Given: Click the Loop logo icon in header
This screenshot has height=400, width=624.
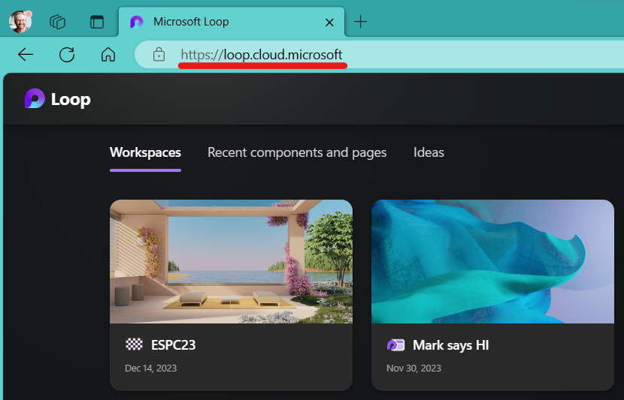Looking at the screenshot, I should 35,98.
